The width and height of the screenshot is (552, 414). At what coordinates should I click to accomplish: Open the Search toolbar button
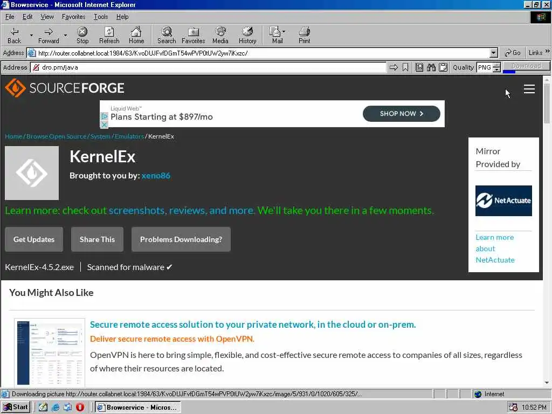(167, 35)
